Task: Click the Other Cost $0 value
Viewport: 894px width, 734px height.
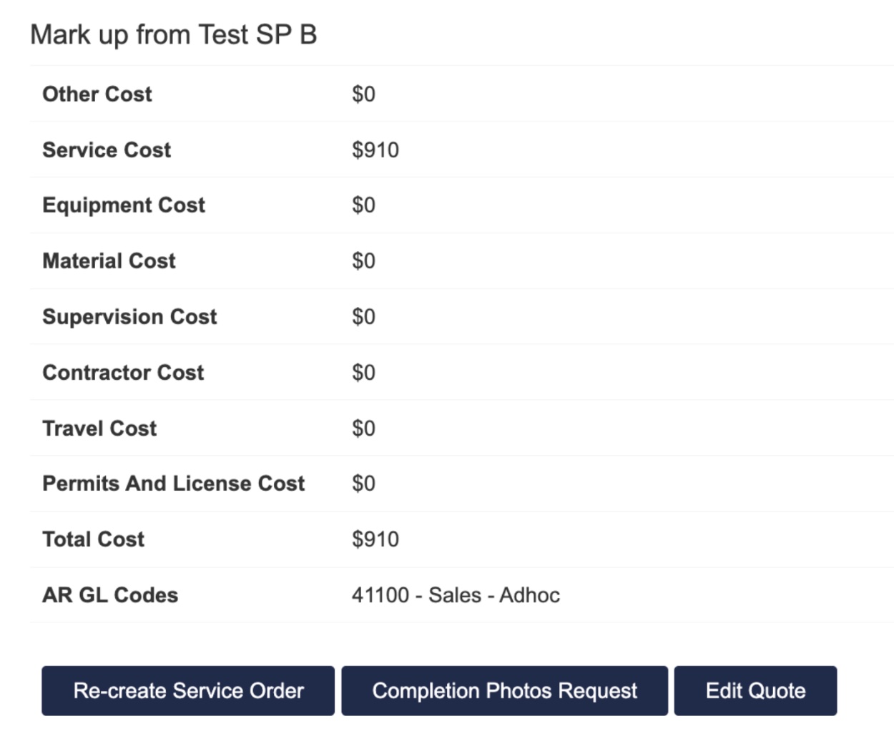Action: 363,94
